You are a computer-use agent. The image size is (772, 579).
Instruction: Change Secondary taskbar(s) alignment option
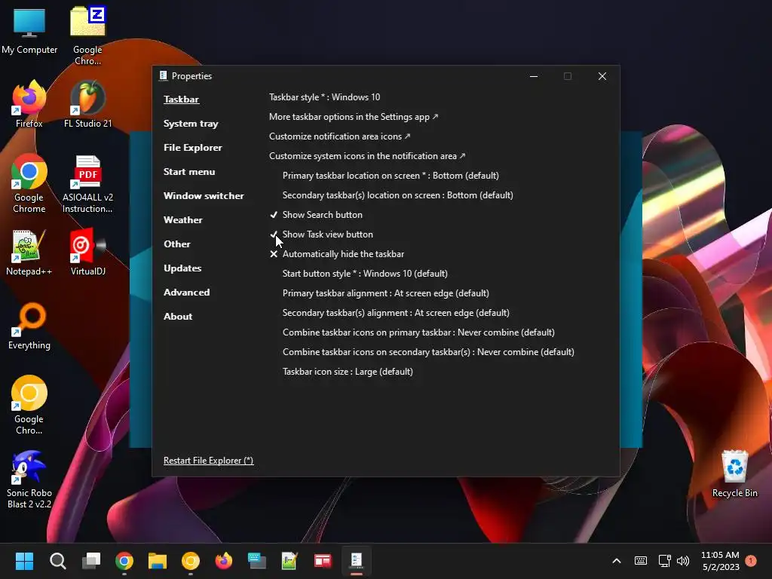[396, 313]
